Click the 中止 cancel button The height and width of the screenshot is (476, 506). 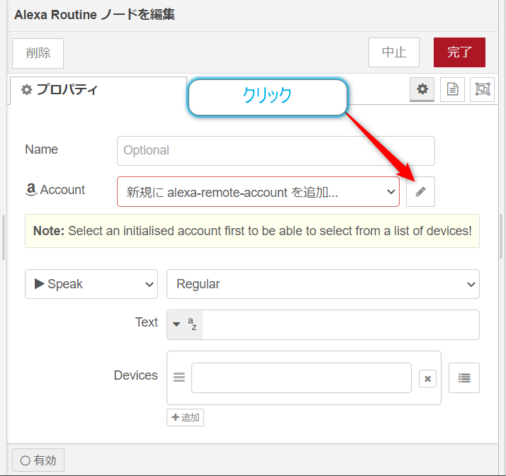click(x=394, y=52)
